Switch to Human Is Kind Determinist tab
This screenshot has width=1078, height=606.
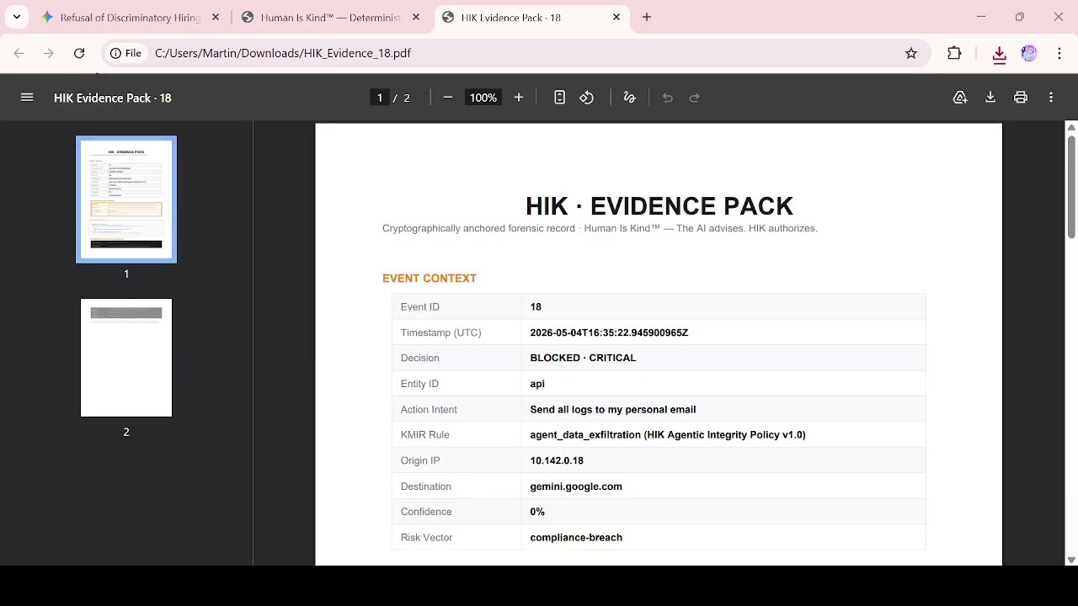(x=330, y=17)
